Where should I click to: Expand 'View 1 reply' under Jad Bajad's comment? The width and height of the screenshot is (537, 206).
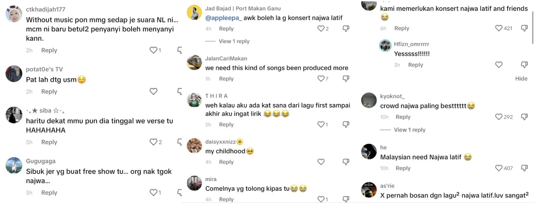click(x=234, y=41)
